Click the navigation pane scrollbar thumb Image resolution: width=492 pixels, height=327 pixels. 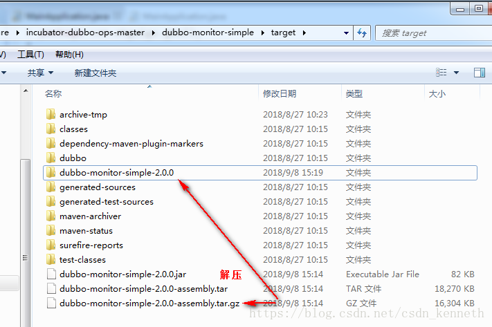(x=26, y=243)
